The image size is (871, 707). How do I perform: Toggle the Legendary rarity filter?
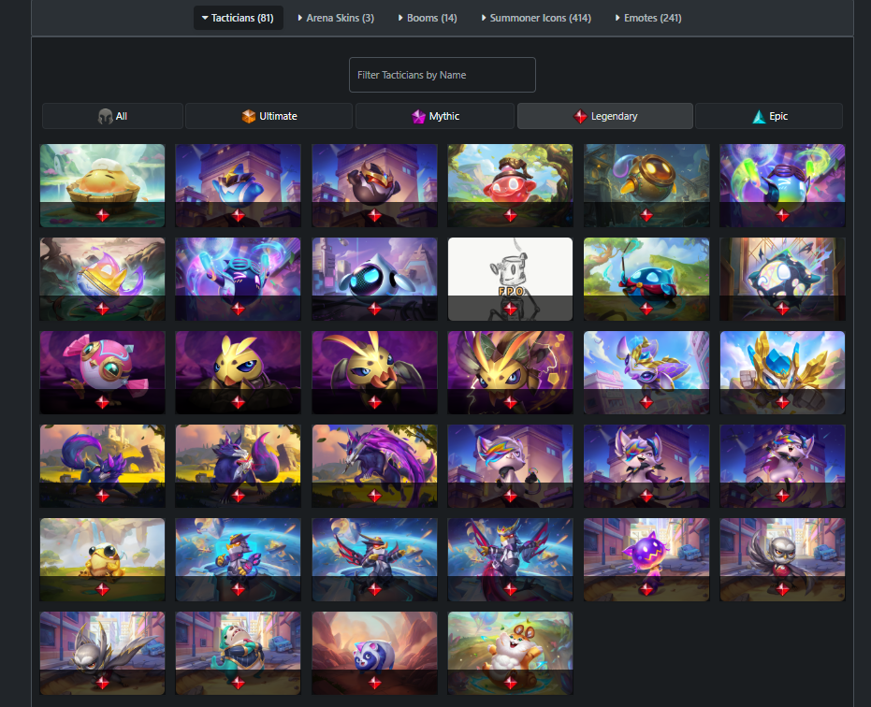point(605,116)
